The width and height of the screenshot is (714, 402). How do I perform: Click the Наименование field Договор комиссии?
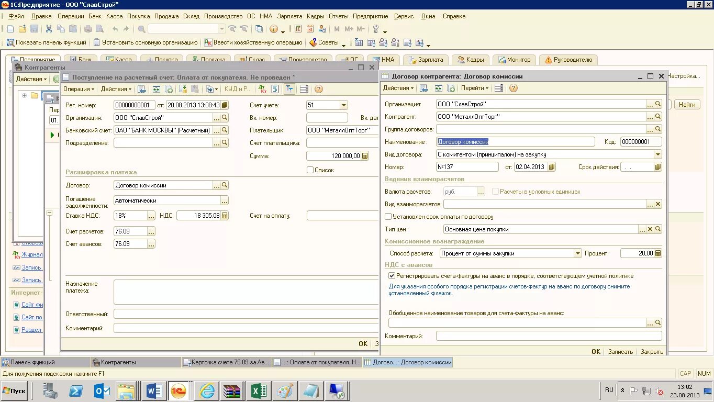tap(516, 142)
